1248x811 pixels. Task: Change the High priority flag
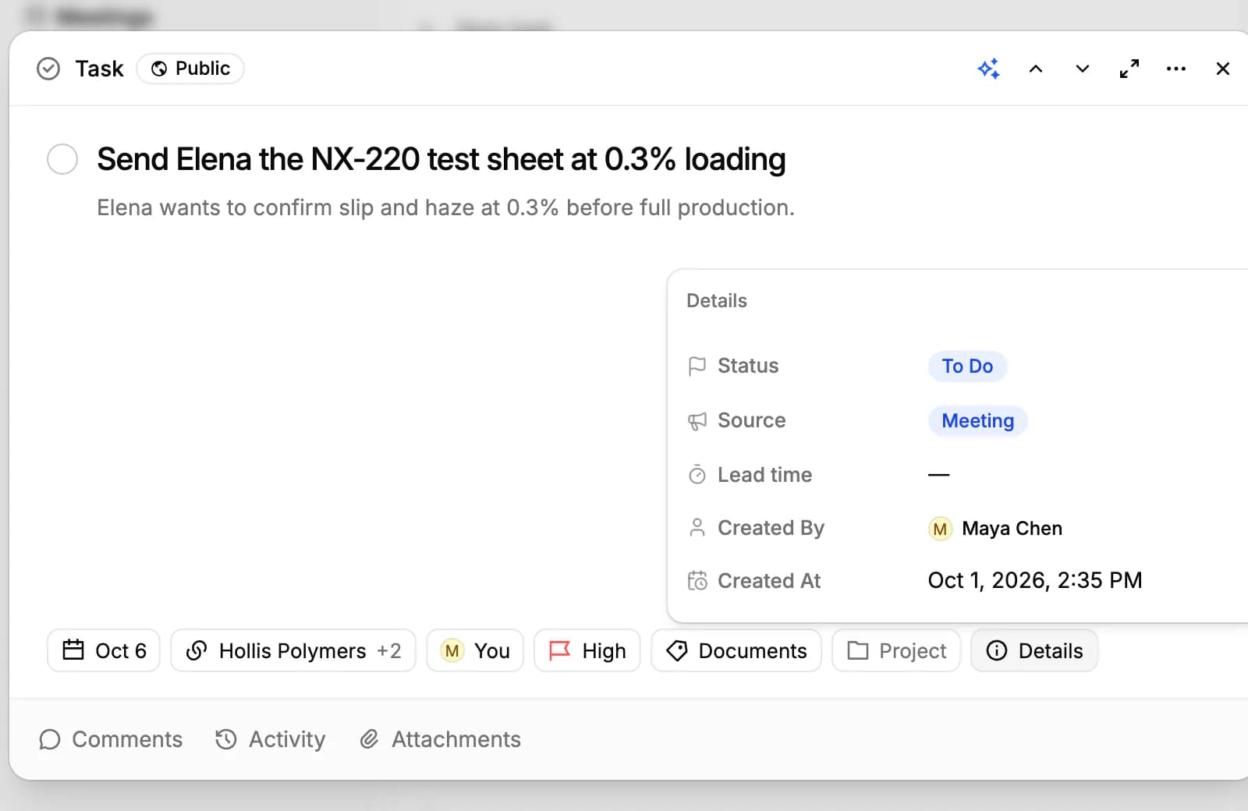coord(587,650)
